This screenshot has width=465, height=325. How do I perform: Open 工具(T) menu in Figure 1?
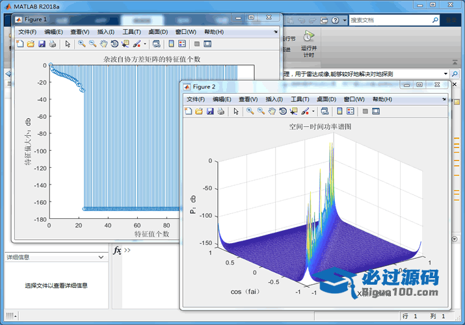(x=131, y=32)
